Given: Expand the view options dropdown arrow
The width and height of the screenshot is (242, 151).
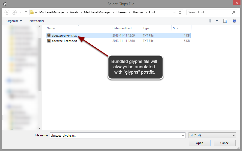Looking at the screenshot, I should coord(217,21).
